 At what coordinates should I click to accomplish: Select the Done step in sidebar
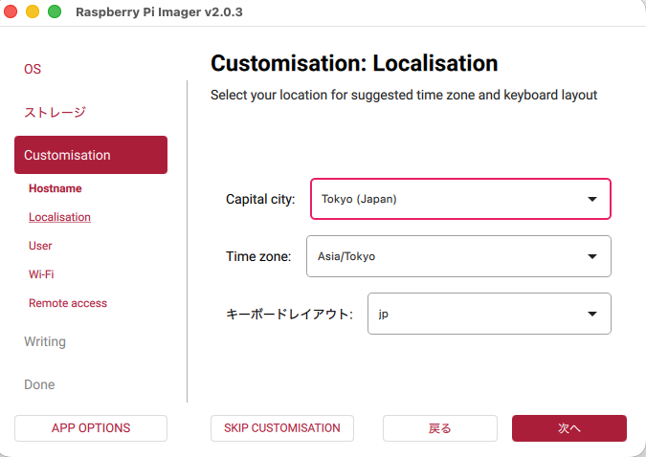[39, 384]
